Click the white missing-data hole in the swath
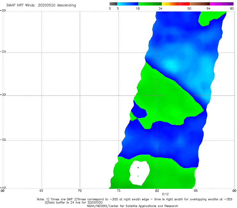Viewport: 237px width, 208px height. (x=139, y=173)
